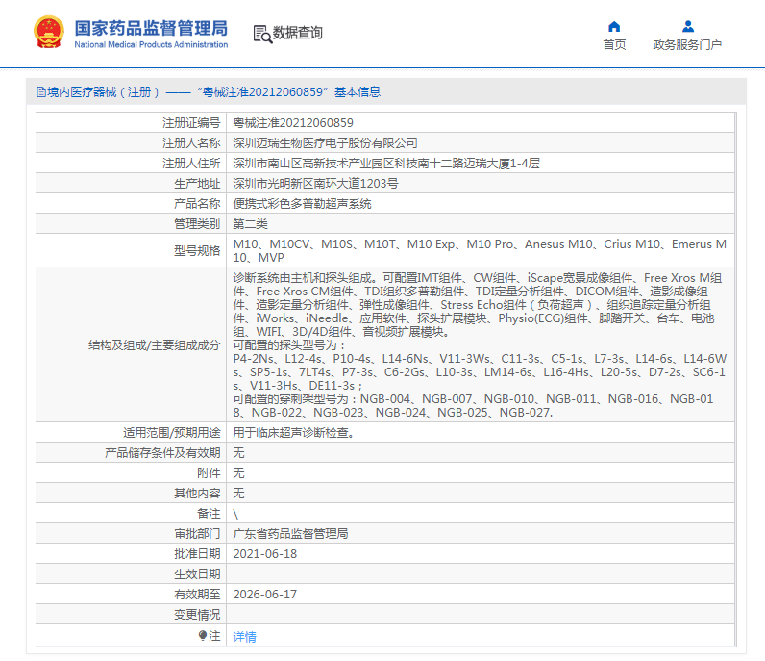Click the 有效期至 row label
This screenshot has height=661, width=765.
pyautogui.click(x=197, y=595)
